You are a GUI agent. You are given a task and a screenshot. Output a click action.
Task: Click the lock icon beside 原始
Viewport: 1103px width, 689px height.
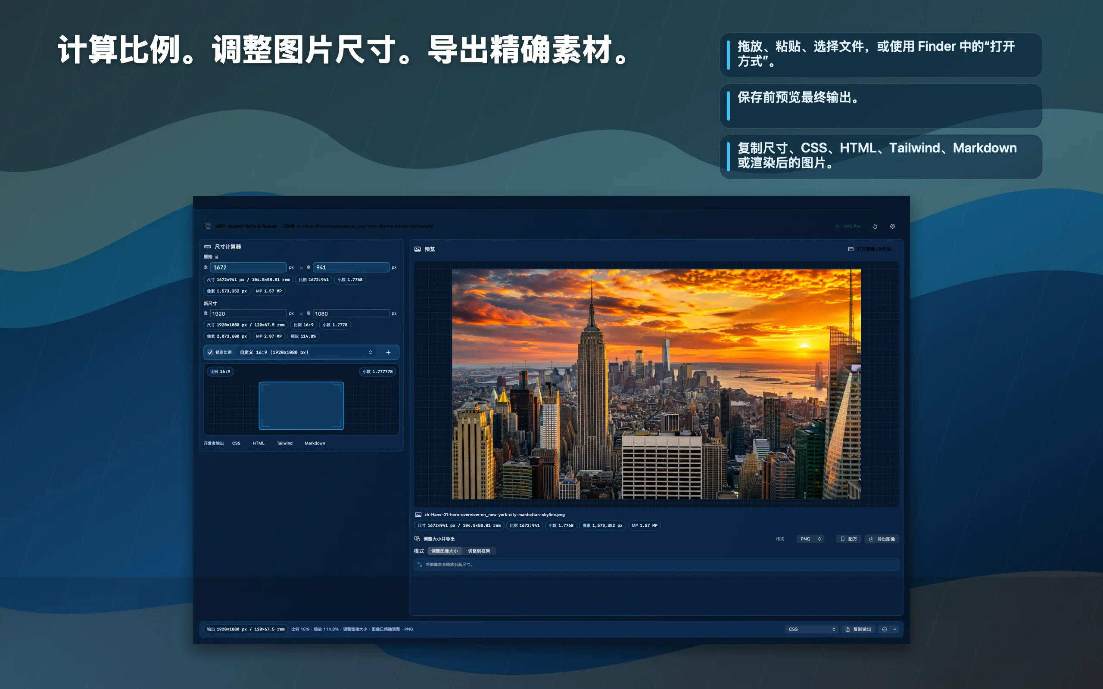point(216,257)
